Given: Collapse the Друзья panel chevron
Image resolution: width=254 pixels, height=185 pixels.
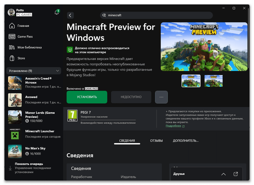Looking at the screenshot, I should point(224,174).
